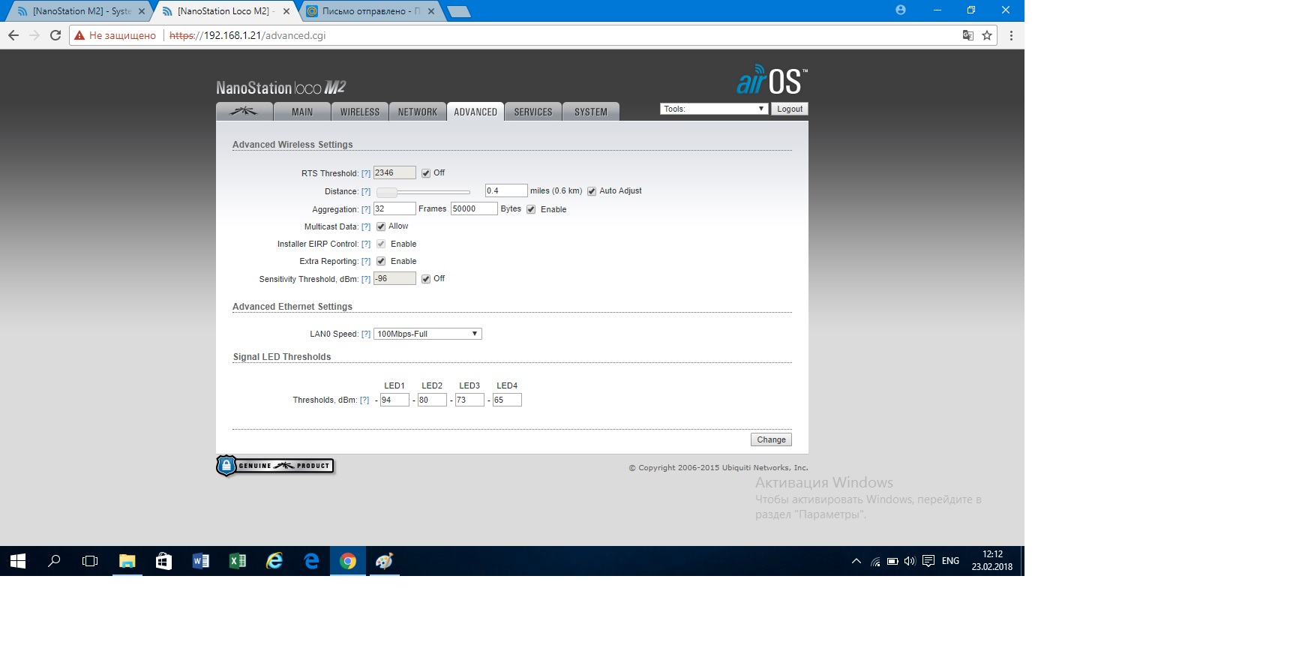The height and width of the screenshot is (657, 1290).
Task: Open Task View from taskbar
Action: [90, 561]
